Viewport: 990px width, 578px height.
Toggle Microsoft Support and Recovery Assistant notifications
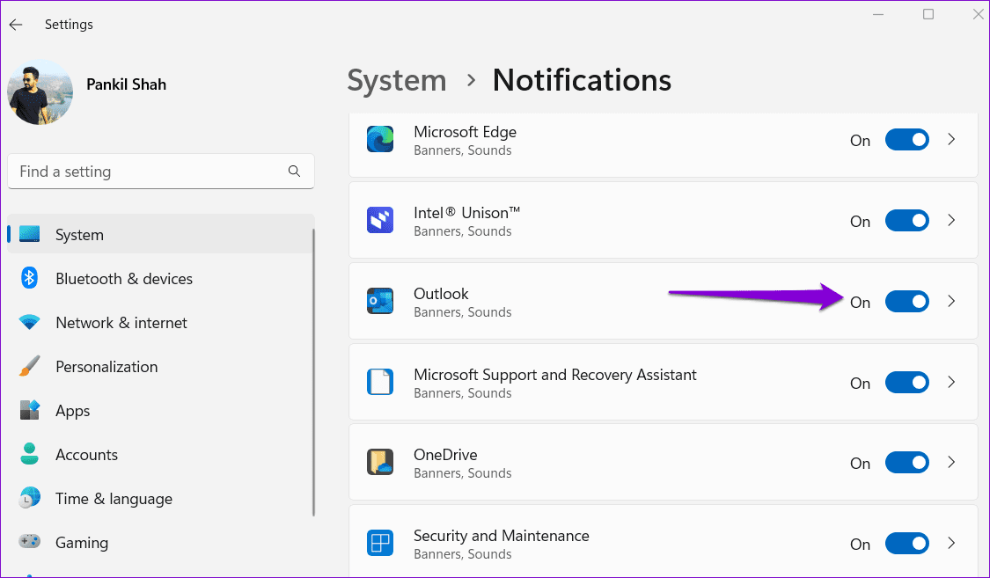906,382
